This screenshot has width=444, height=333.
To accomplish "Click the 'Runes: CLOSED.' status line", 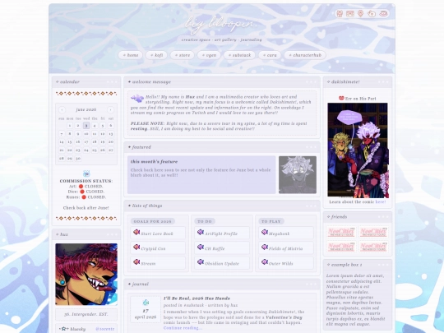I will click(x=86, y=197).
